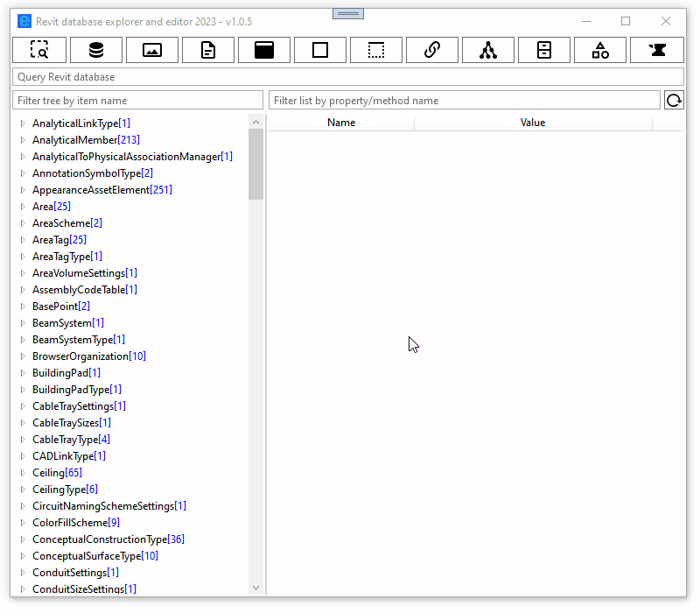Expand the AssemblyCodeTable node
Screen dimensions: 700x613
click(23, 290)
